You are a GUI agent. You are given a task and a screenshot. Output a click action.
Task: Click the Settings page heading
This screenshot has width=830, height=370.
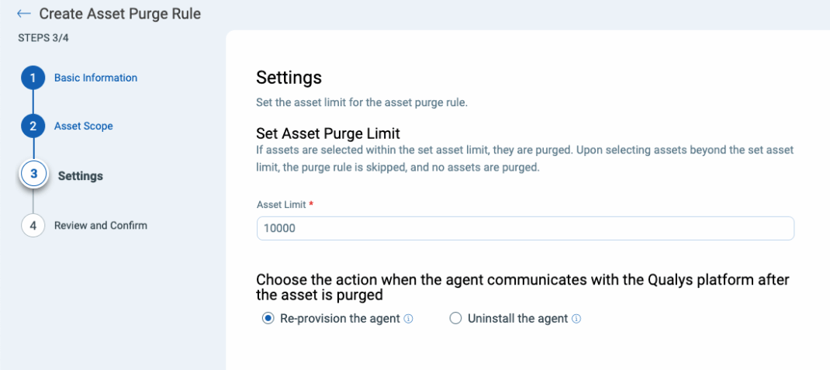(x=289, y=78)
